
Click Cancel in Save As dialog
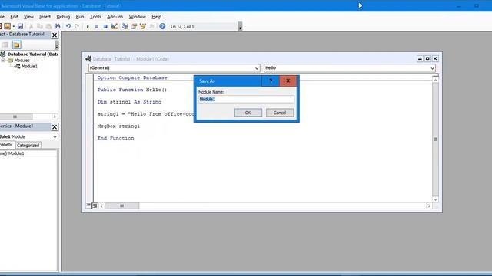pos(280,113)
